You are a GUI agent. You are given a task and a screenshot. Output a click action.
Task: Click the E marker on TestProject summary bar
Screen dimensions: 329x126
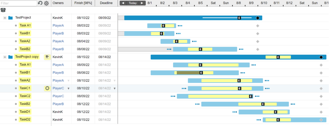(x=239, y=18)
